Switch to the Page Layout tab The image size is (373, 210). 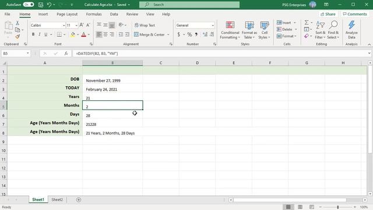(67, 14)
